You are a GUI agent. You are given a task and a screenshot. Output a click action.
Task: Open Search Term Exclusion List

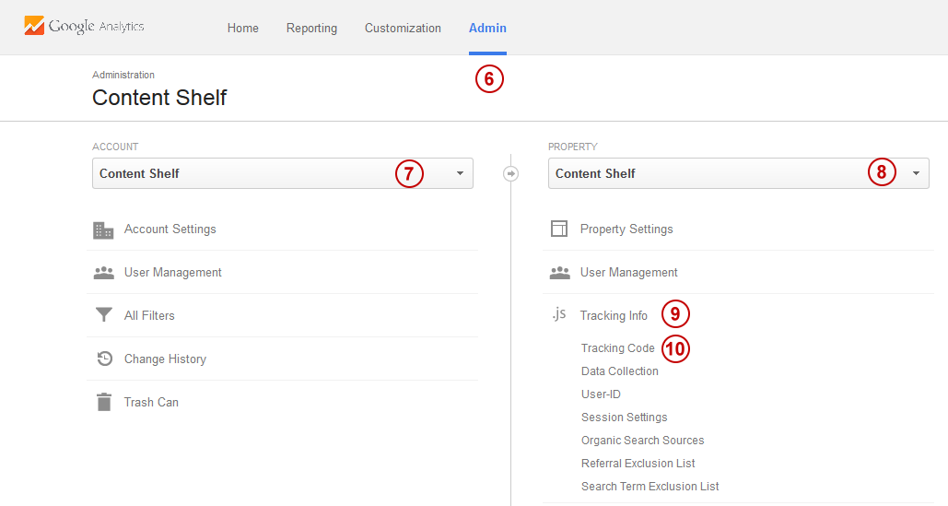pos(650,486)
